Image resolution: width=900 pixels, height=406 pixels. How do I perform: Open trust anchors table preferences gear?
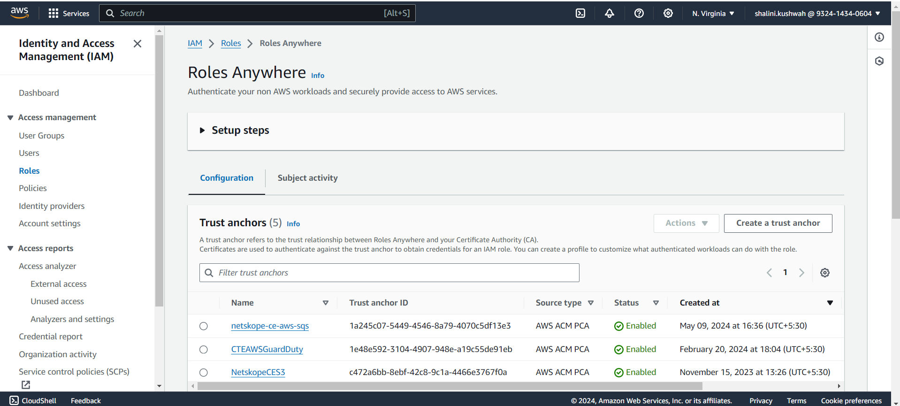coord(824,273)
